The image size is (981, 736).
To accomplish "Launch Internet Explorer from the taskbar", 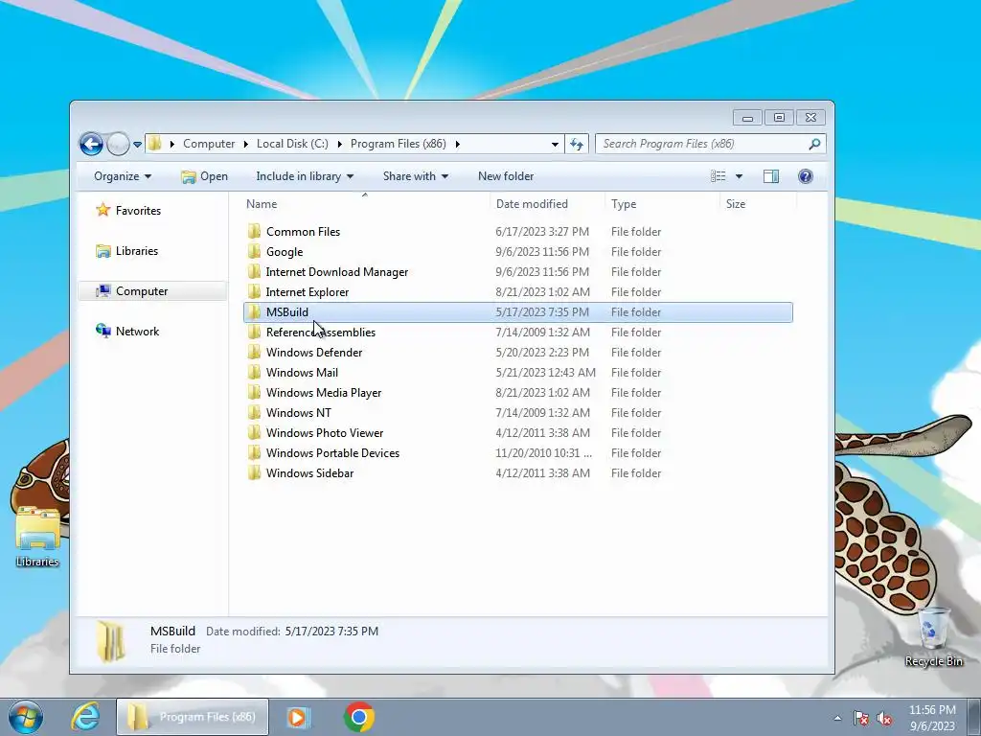I will 85,717.
